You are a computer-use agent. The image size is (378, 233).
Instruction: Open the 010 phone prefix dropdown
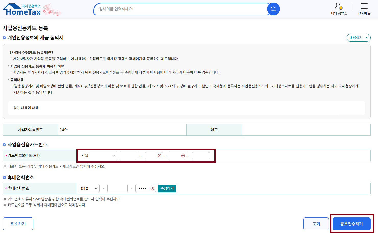89,188
